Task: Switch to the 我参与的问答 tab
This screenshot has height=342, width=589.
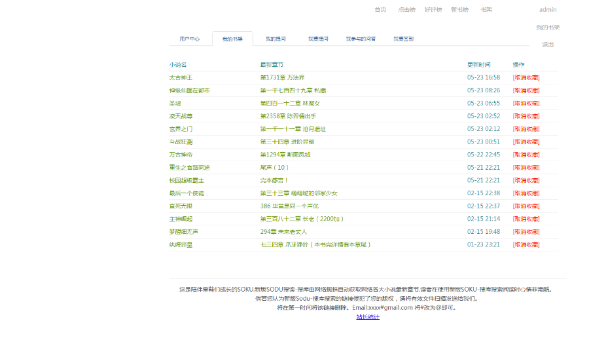Action: pyautogui.click(x=361, y=39)
